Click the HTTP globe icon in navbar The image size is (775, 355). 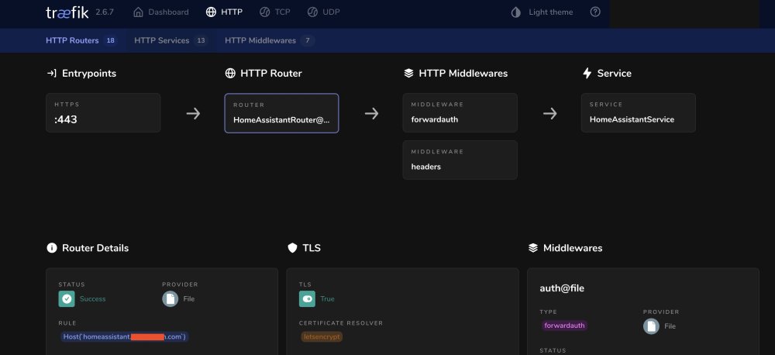(x=211, y=12)
